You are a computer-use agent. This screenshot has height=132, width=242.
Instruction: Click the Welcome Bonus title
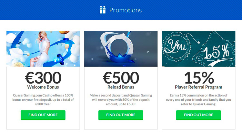point(43,87)
